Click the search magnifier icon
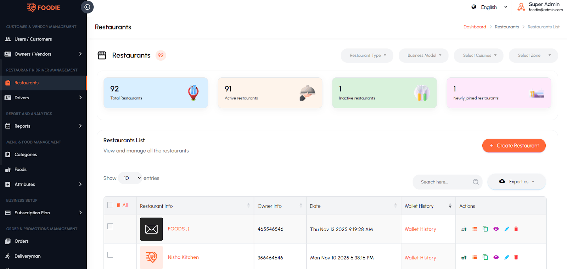567x269 pixels. [476, 182]
